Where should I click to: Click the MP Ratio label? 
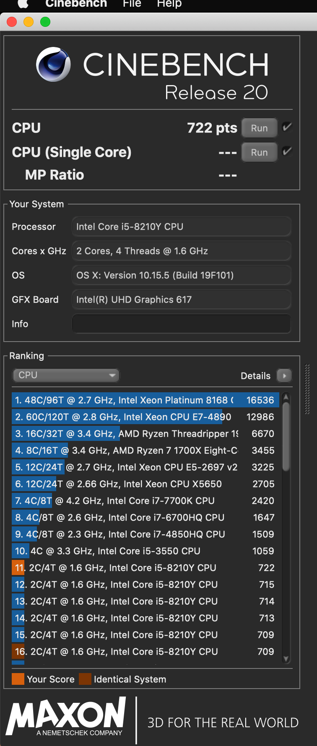point(55,175)
